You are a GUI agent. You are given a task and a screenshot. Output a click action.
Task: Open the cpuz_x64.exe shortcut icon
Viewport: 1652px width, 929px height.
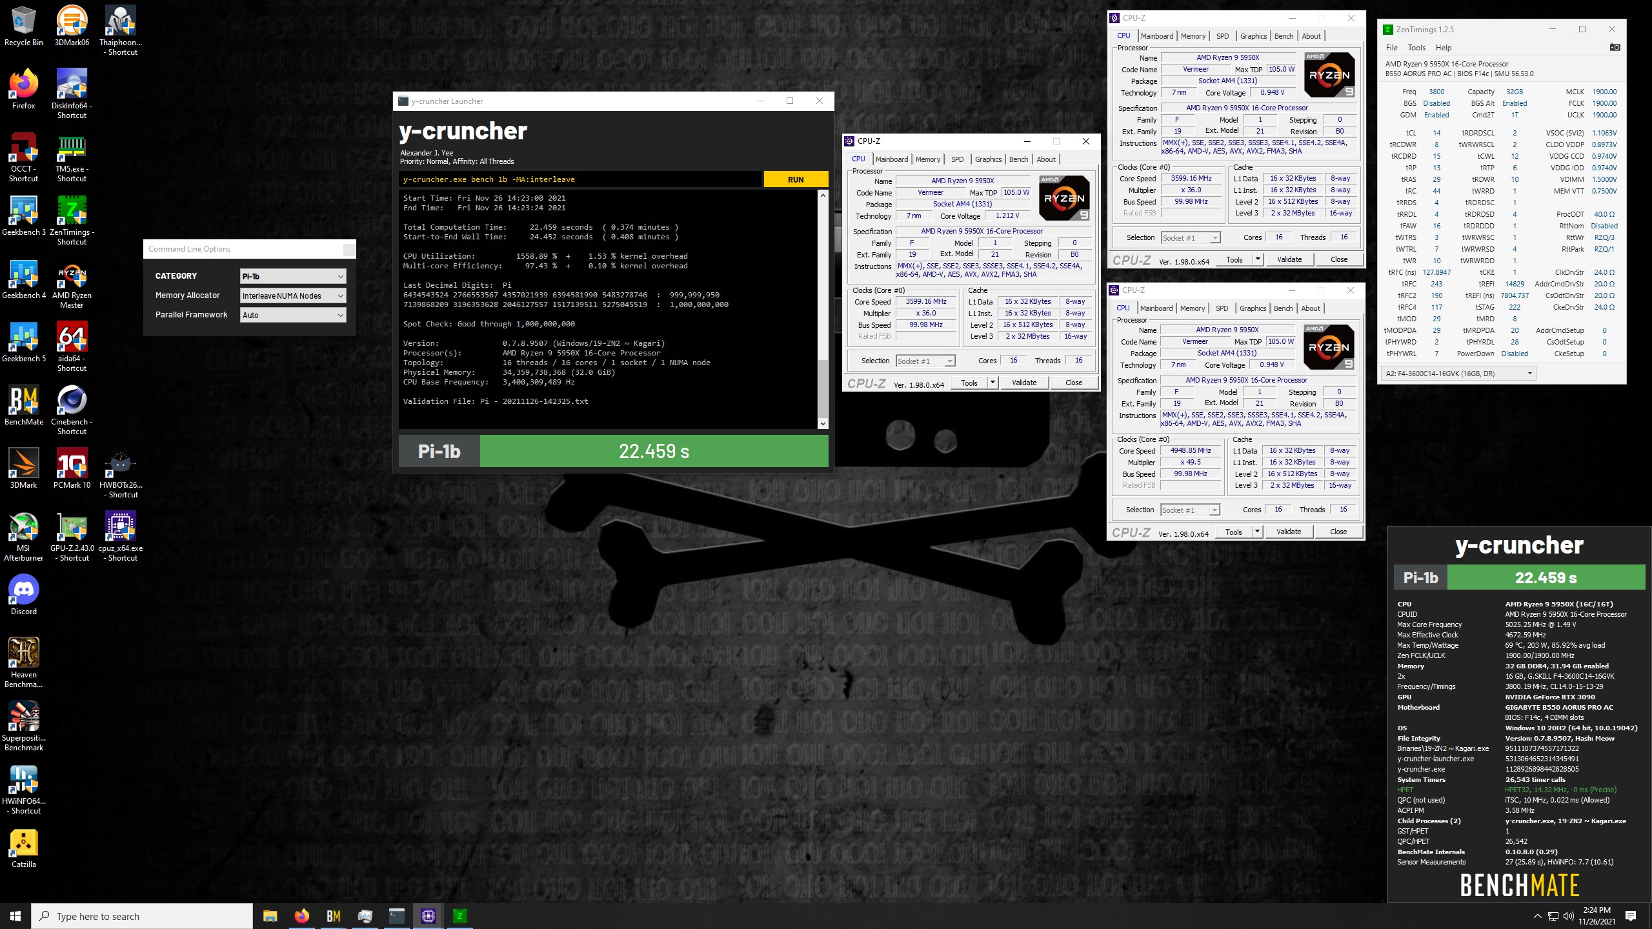click(121, 536)
